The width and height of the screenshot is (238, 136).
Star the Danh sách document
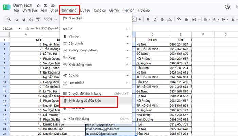38,6
